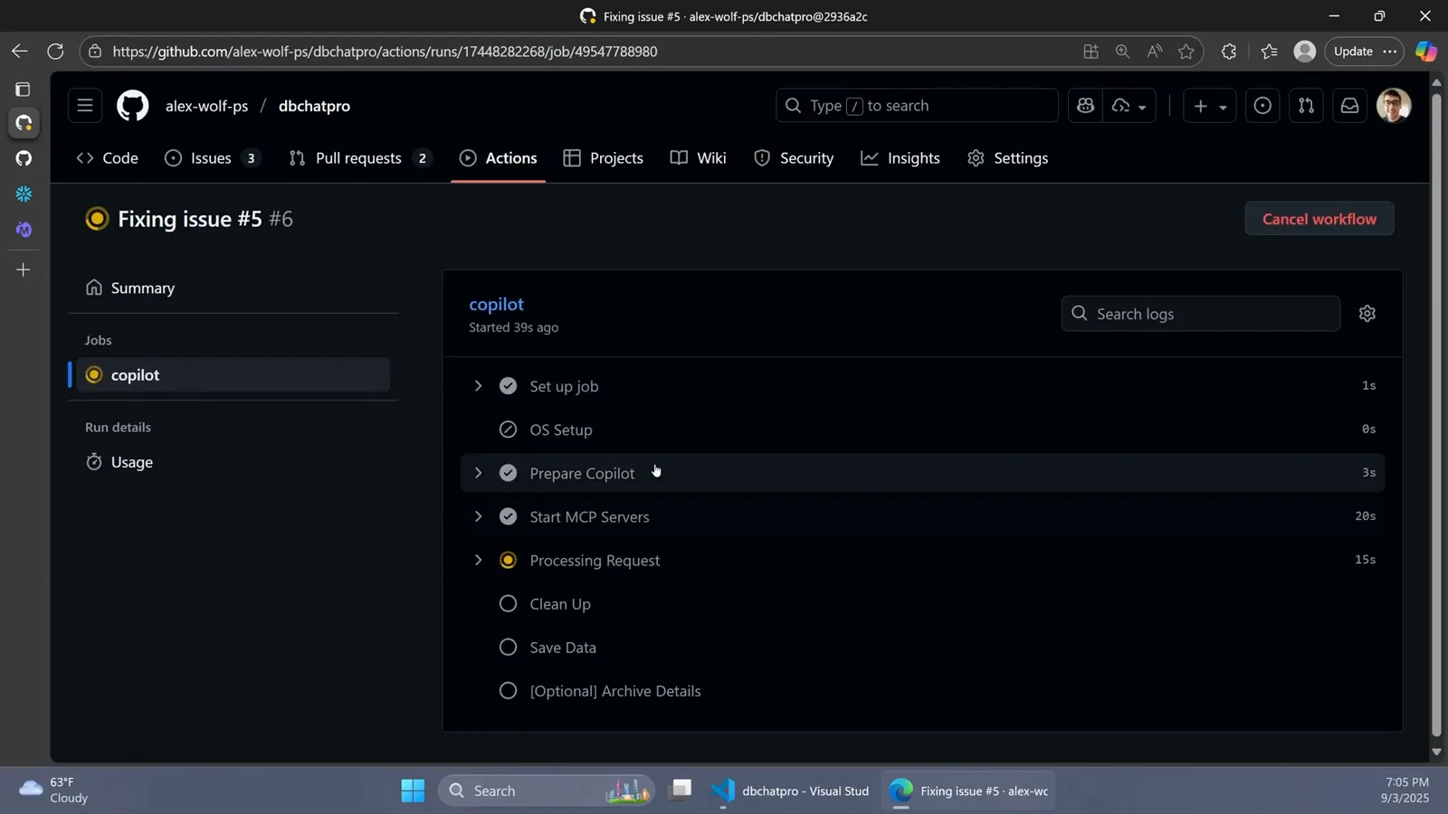Click the Save Data pending step
The height and width of the screenshot is (814, 1448).
point(922,647)
